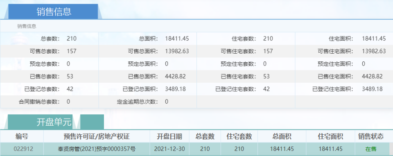The height and width of the screenshot is (156, 393).
Task: Click the green 在售 sales status
Action: tap(371, 149)
